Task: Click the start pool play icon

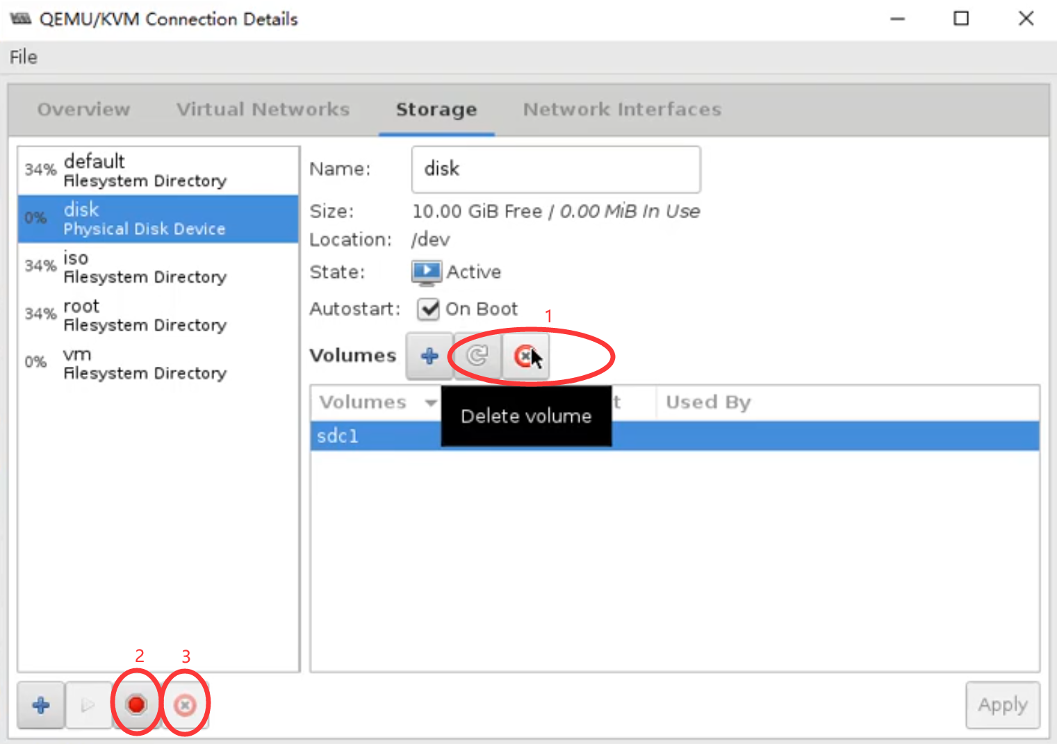Action: click(x=88, y=705)
